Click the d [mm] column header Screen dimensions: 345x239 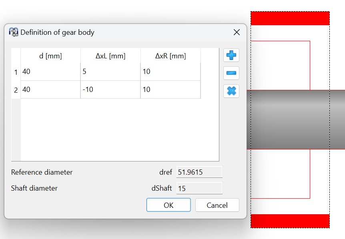50,56
